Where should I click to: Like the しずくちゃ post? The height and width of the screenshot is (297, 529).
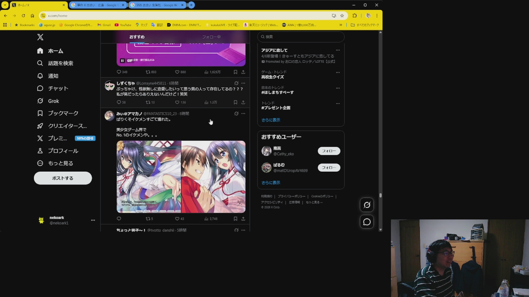177,102
